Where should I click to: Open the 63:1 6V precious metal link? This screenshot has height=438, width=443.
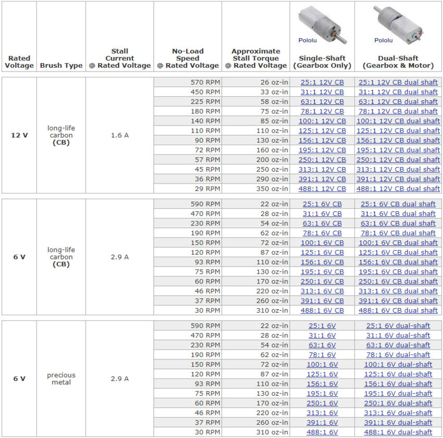(322, 345)
